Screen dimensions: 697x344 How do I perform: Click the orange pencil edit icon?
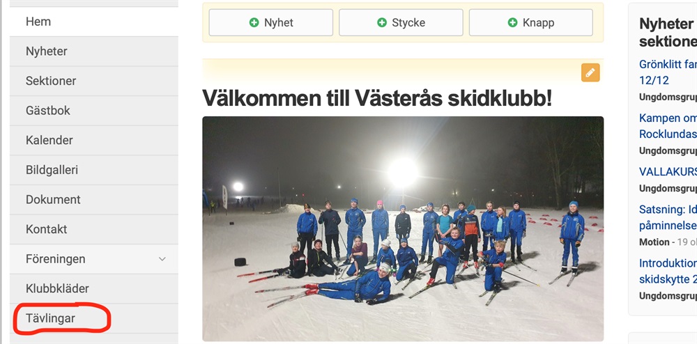(590, 73)
